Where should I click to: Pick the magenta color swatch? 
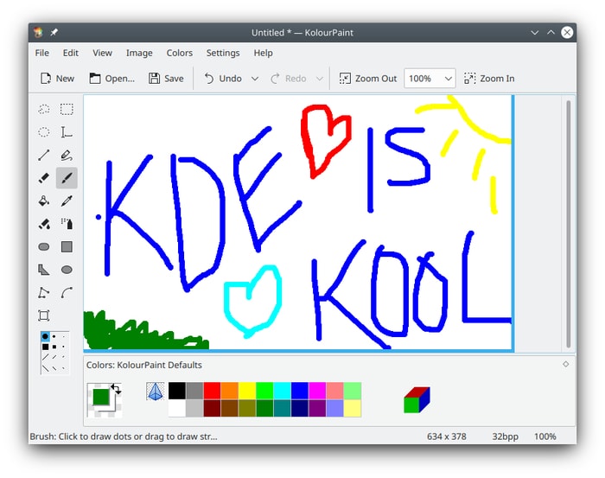(317, 391)
